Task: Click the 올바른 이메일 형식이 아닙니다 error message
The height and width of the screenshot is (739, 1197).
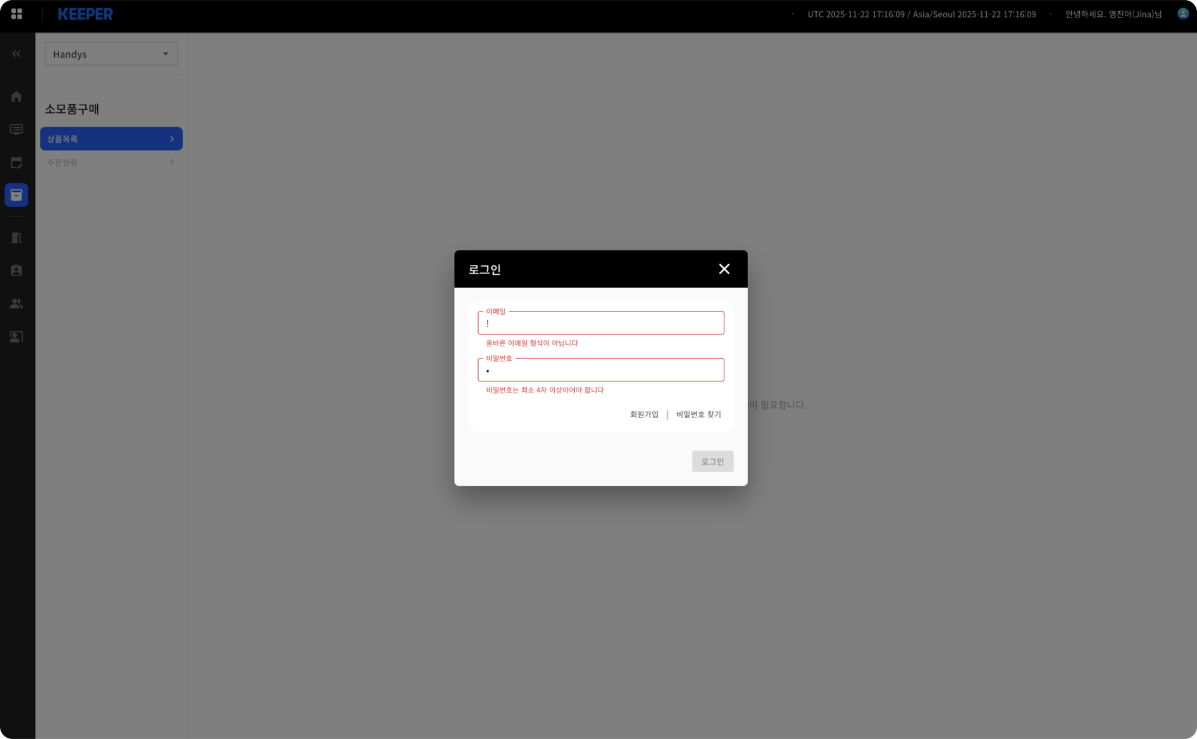Action: tap(532, 343)
